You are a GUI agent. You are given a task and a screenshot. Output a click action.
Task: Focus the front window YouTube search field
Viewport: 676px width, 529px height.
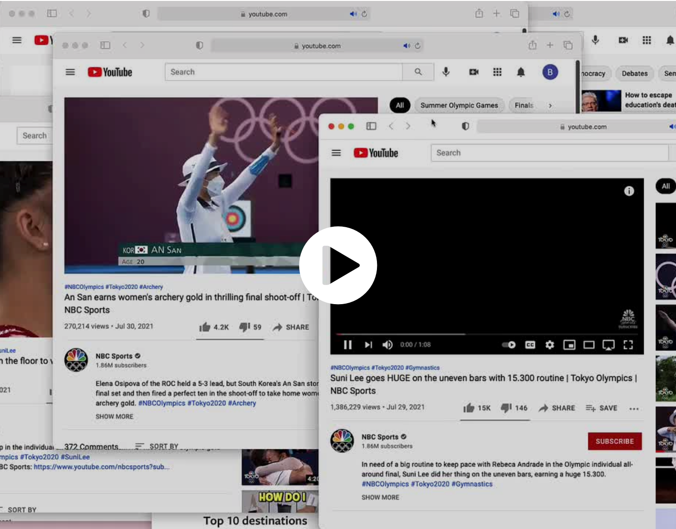[x=550, y=153]
